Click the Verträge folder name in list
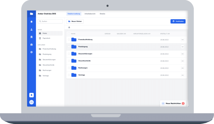214x124 pixels. [x=81, y=75]
